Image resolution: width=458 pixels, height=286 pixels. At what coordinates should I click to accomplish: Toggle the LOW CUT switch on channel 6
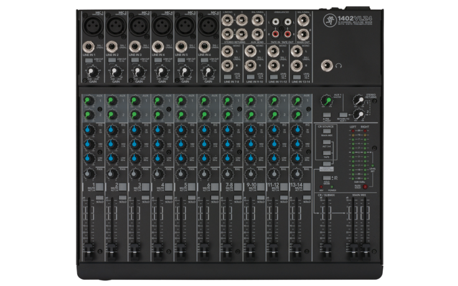[x=204, y=60]
